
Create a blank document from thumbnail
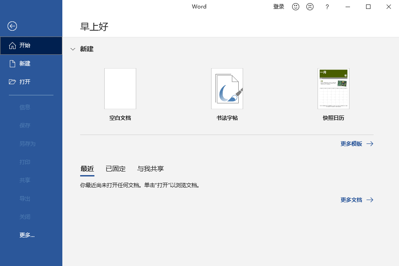pos(120,89)
